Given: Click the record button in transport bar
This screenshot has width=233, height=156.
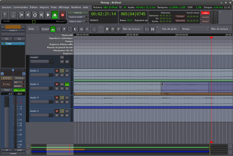Looking at the screenshot, I should [63, 15].
